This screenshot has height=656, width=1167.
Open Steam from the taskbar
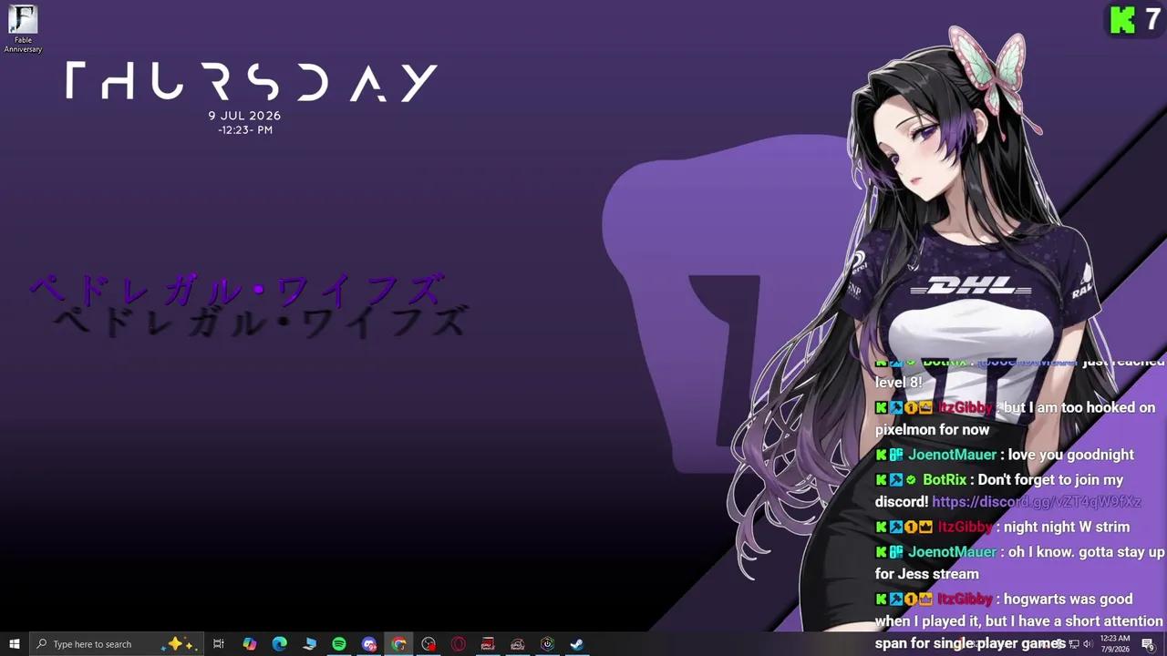tap(577, 644)
